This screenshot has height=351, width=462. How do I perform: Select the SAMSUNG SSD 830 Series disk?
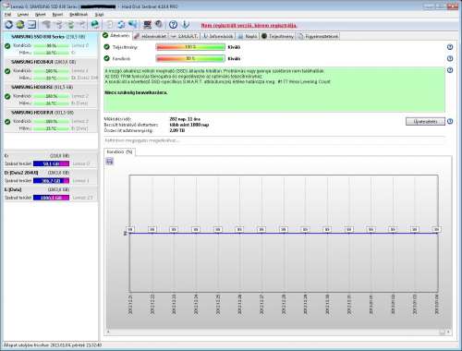pos(51,44)
